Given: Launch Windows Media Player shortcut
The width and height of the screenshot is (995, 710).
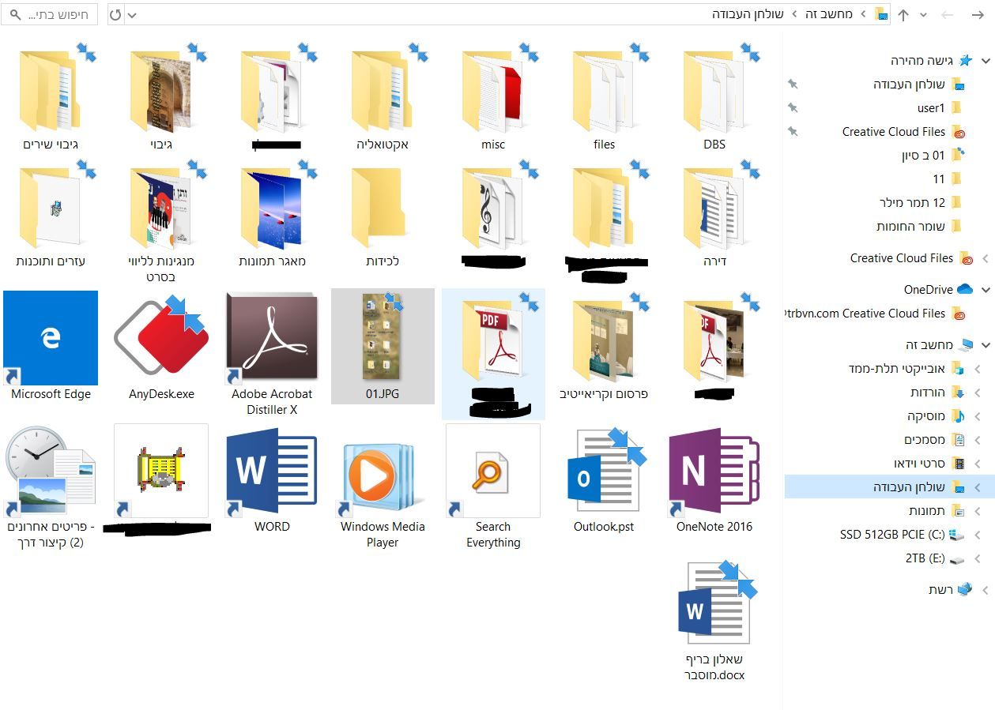Looking at the screenshot, I should 381,476.
